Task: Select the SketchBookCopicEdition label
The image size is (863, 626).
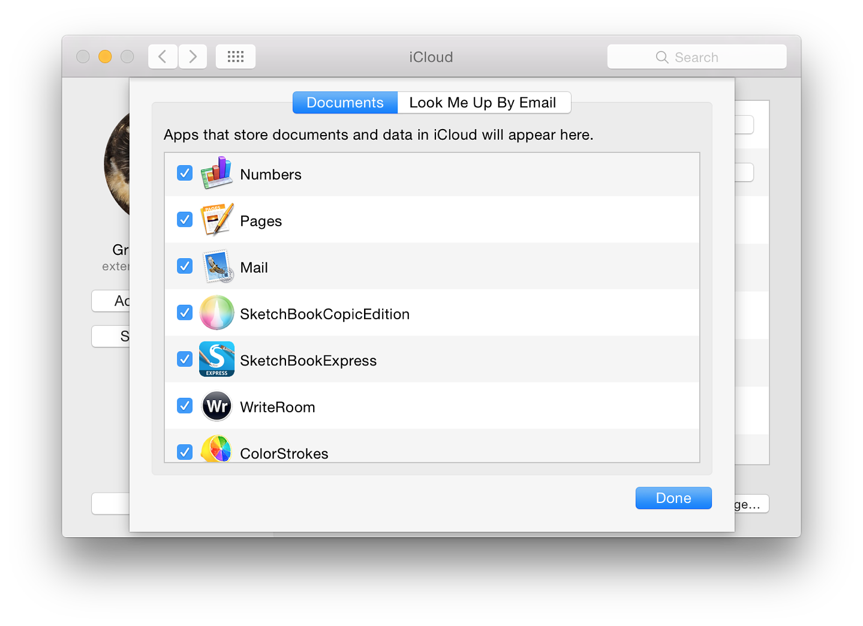Action: pos(324,315)
